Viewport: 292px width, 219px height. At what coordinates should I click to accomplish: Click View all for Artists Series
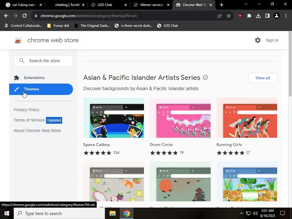coord(263,78)
